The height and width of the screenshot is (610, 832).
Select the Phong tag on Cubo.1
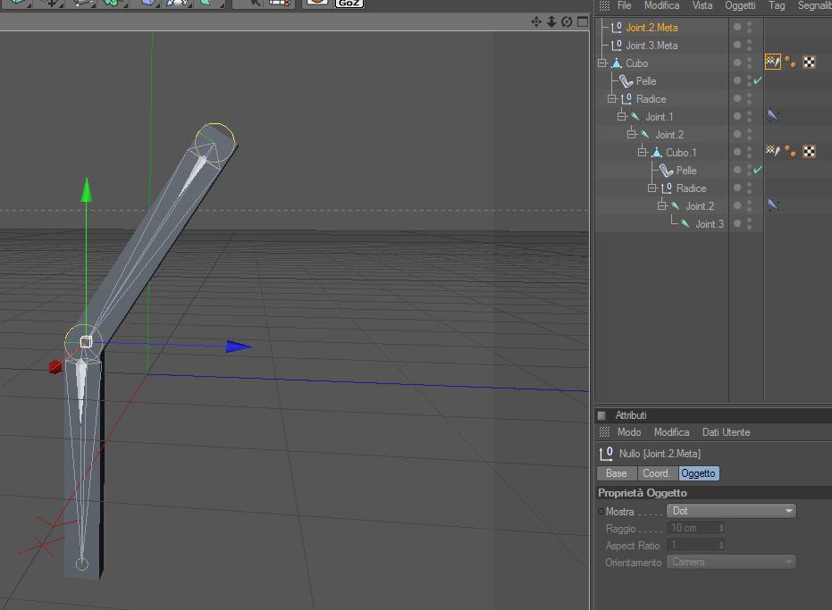(x=791, y=152)
